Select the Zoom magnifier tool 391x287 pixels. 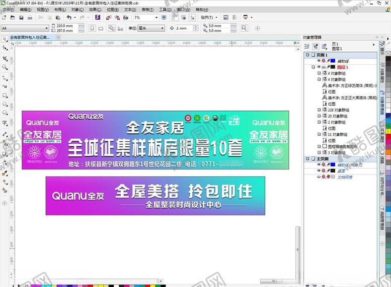(x=5, y=67)
